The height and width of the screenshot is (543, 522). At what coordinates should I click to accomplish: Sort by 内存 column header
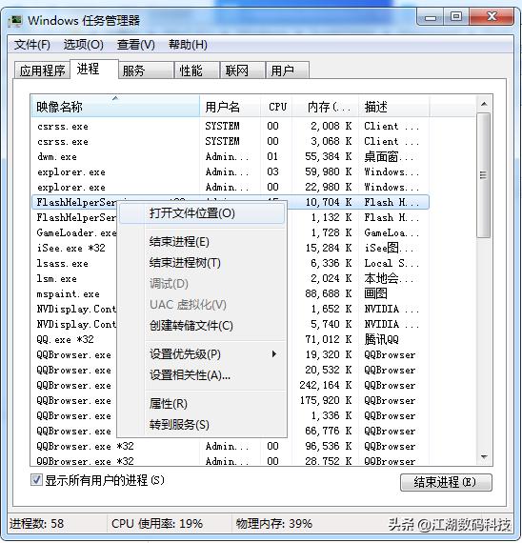[x=326, y=107]
